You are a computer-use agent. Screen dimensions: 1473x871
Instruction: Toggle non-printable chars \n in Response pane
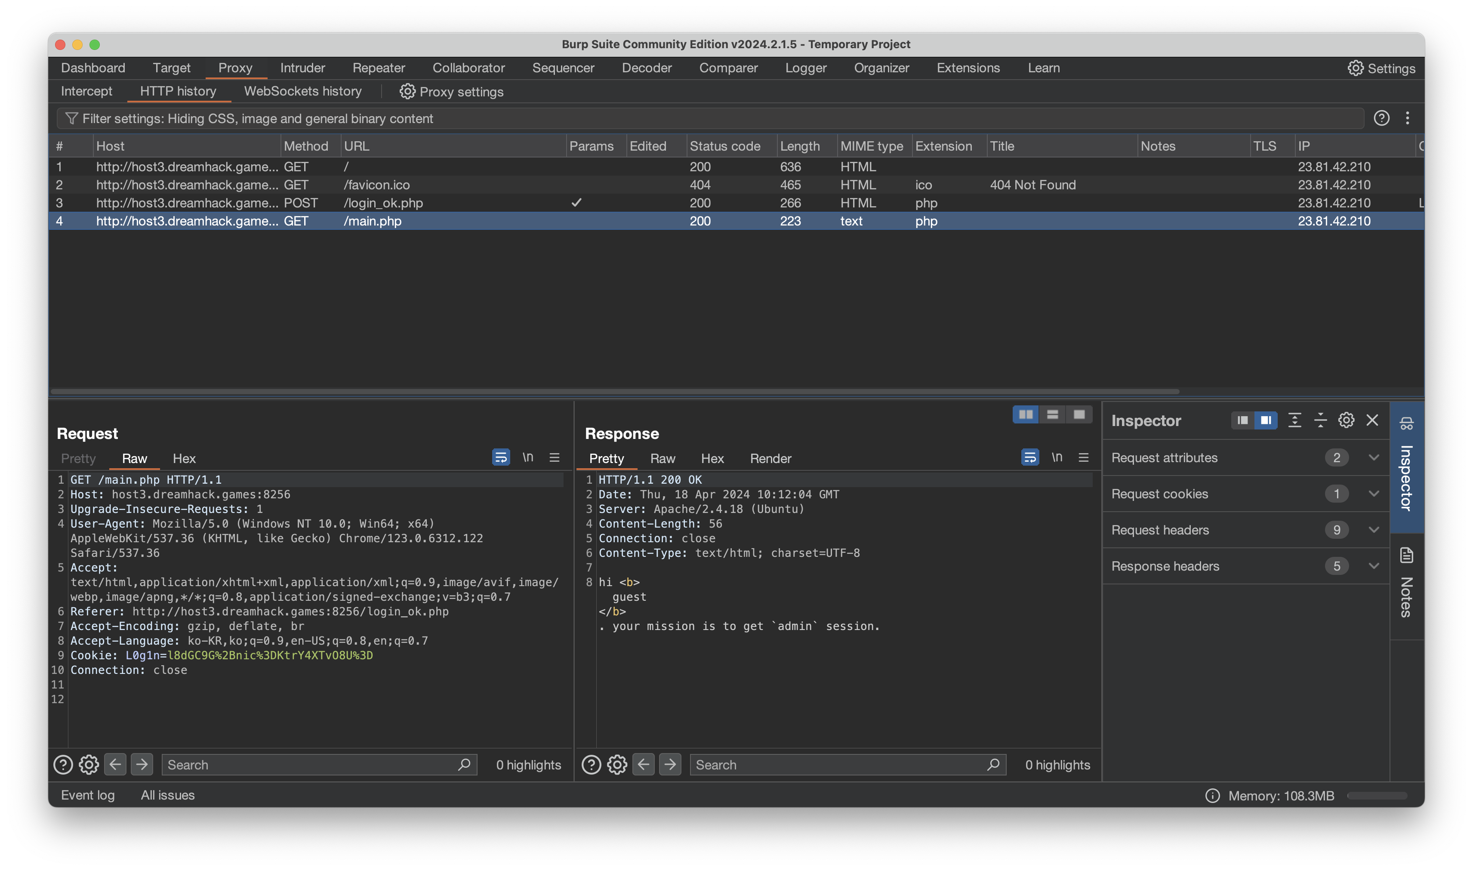[1057, 458]
